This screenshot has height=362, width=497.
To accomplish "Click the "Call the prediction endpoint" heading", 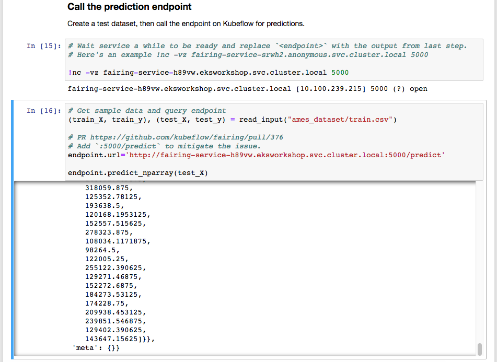I will (x=129, y=7).
